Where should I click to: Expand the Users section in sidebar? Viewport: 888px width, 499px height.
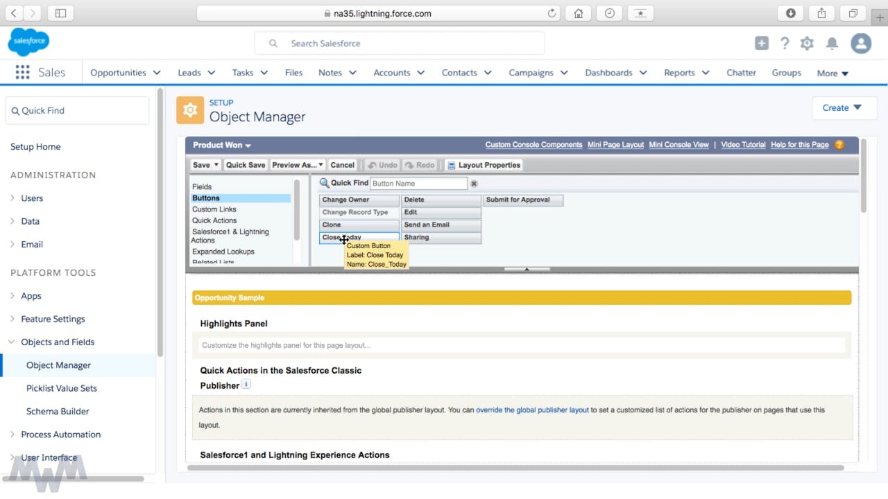[x=12, y=198]
